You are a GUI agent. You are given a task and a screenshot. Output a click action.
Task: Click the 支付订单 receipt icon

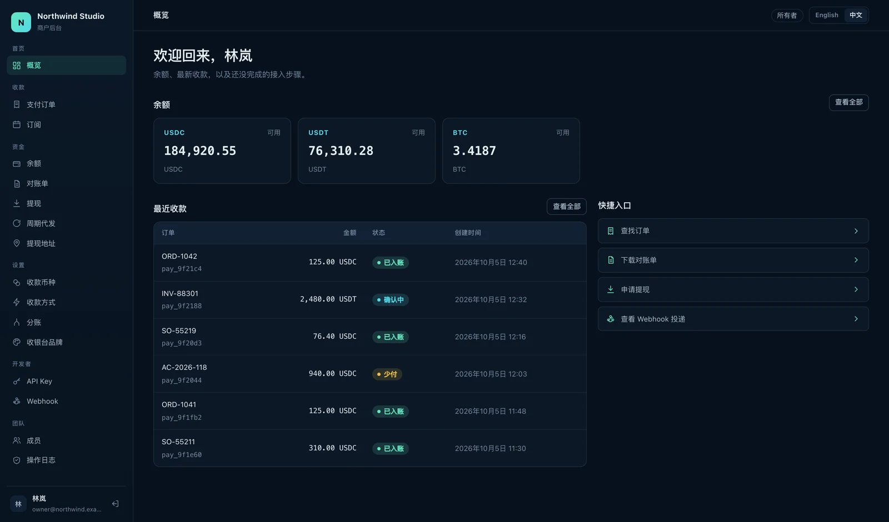click(17, 104)
